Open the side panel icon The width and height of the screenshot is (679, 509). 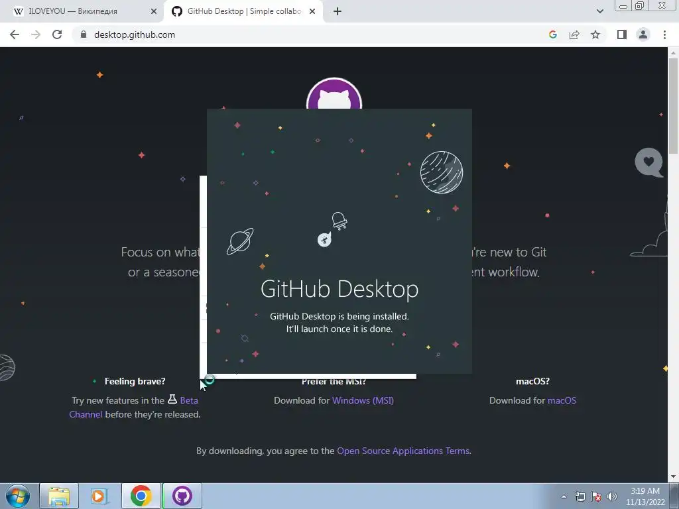[x=622, y=34]
